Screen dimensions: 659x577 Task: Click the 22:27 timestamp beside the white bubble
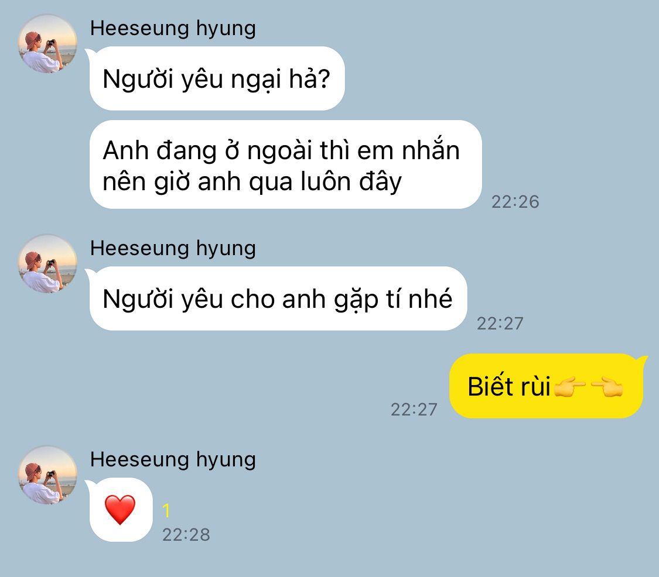tap(500, 324)
